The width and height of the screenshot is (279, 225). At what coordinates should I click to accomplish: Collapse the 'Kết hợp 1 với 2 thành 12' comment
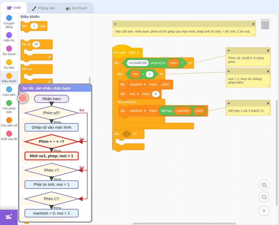(229, 103)
